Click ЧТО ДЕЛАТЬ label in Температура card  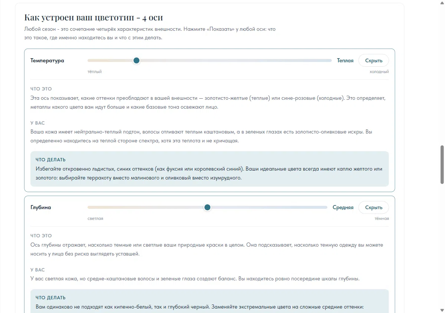[x=50, y=160]
